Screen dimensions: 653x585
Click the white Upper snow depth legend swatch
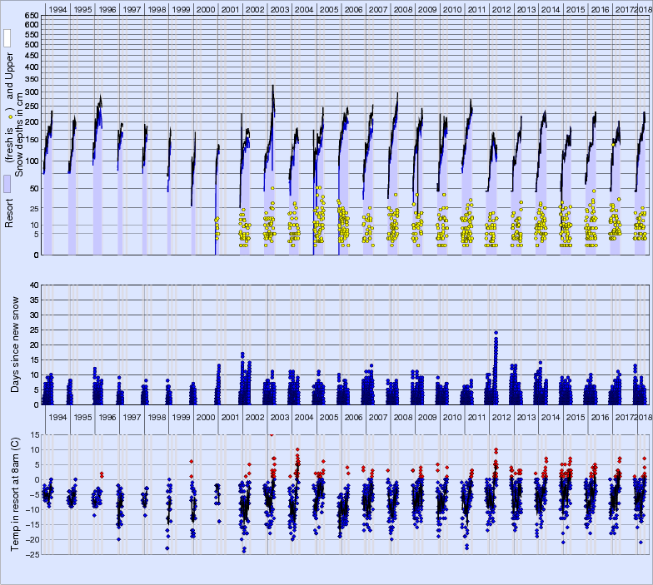[x=7, y=38]
